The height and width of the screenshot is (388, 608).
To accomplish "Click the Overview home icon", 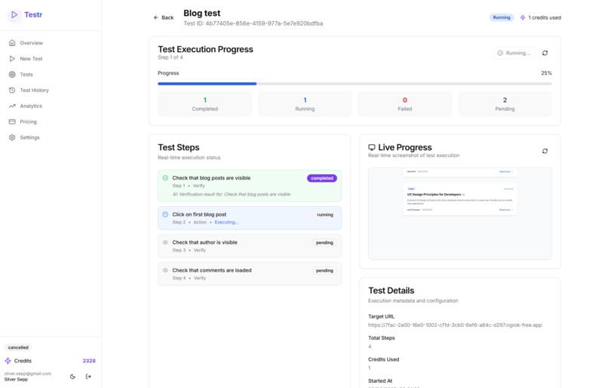I will click(x=12, y=43).
